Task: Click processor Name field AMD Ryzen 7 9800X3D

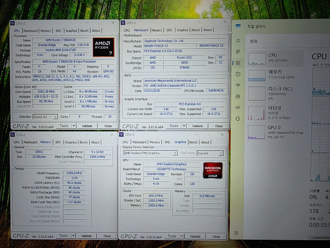Action: (x=61, y=40)
